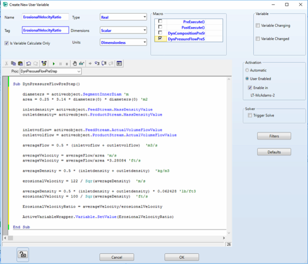Open the dialog editor window icon
The image size is (308, 264).
coord(119,64)
